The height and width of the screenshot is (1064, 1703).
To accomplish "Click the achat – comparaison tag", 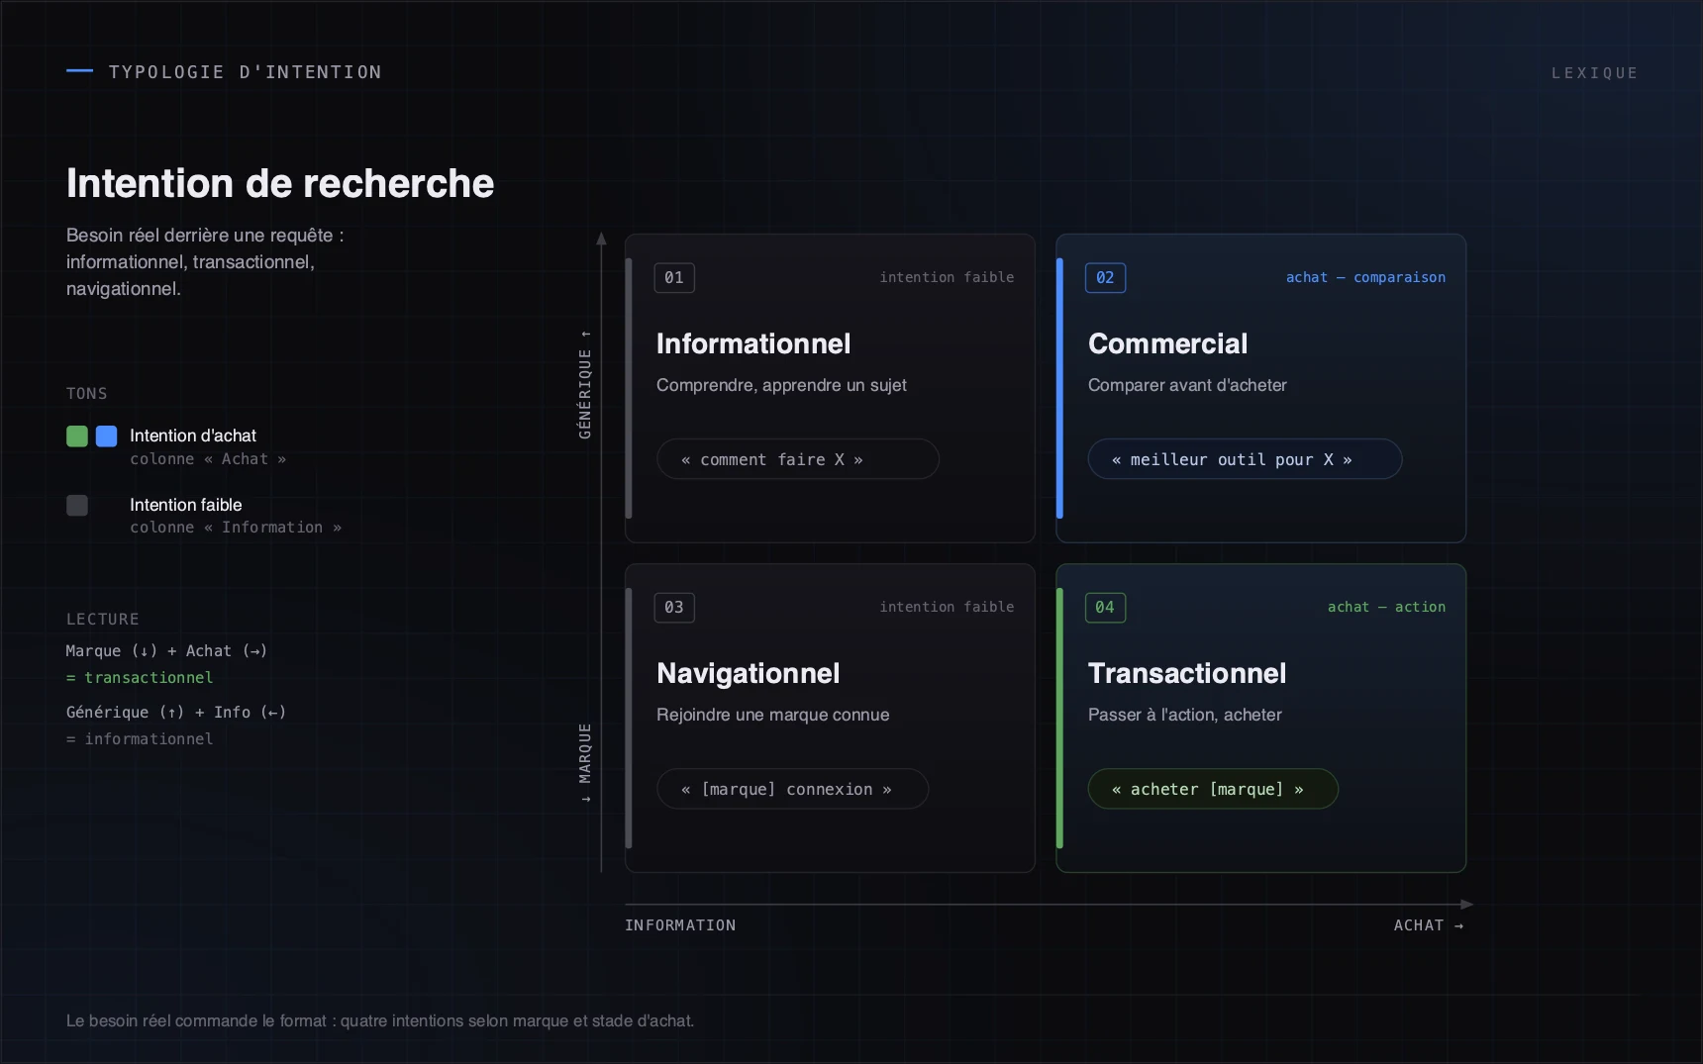I will 1365,277.
